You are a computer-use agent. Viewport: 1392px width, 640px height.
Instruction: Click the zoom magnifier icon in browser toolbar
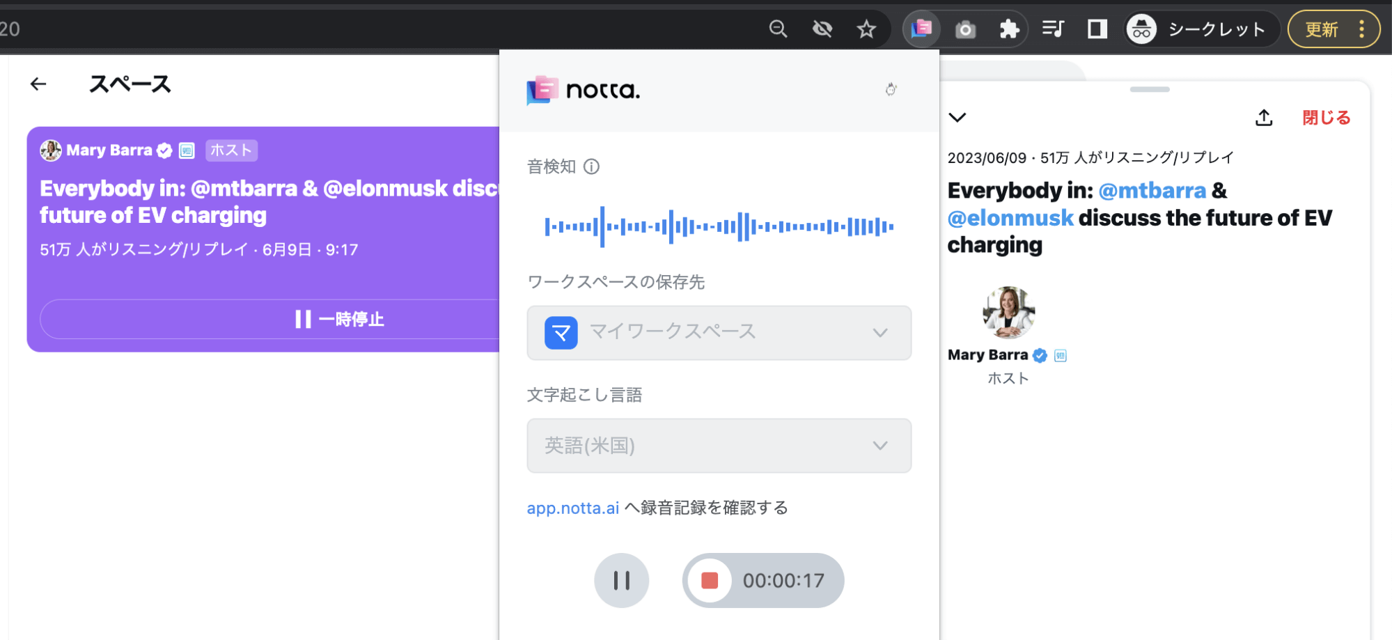coord(778,29)
